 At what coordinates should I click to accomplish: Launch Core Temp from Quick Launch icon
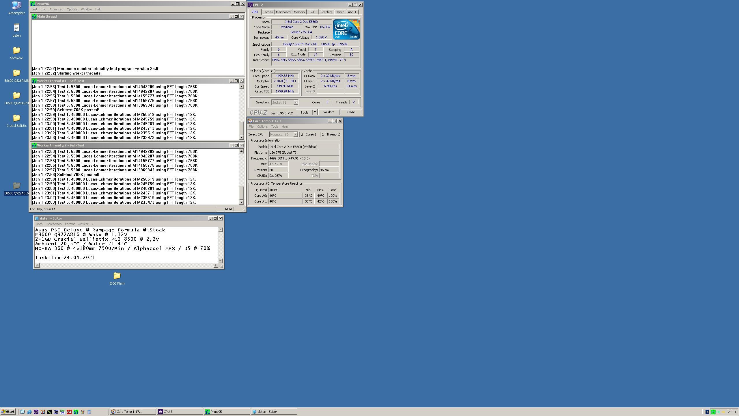[43, 412]
